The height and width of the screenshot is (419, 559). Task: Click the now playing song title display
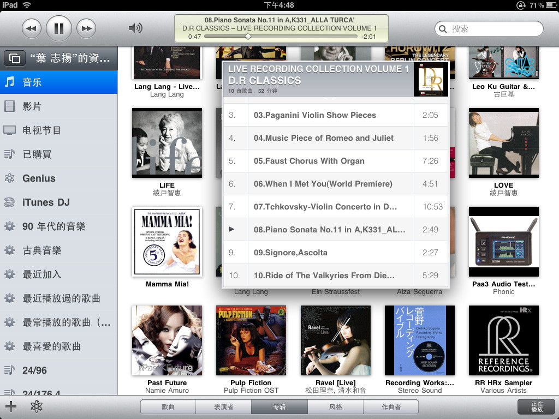[279, 20]
